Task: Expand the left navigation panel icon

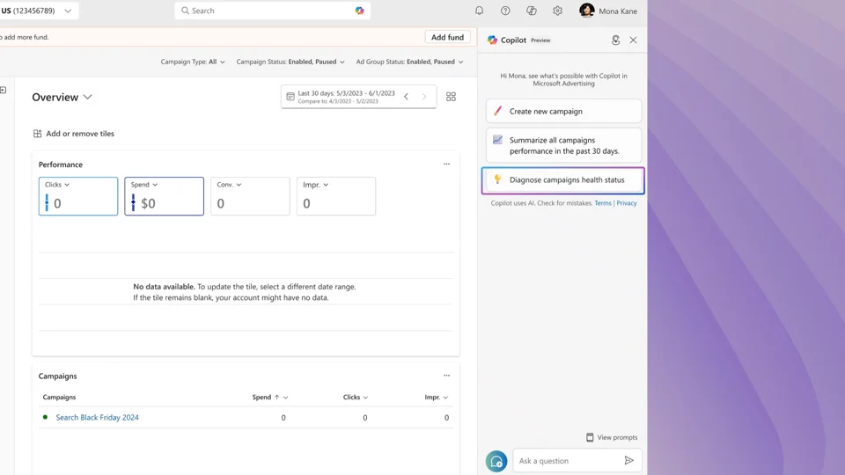Action: 3,90
